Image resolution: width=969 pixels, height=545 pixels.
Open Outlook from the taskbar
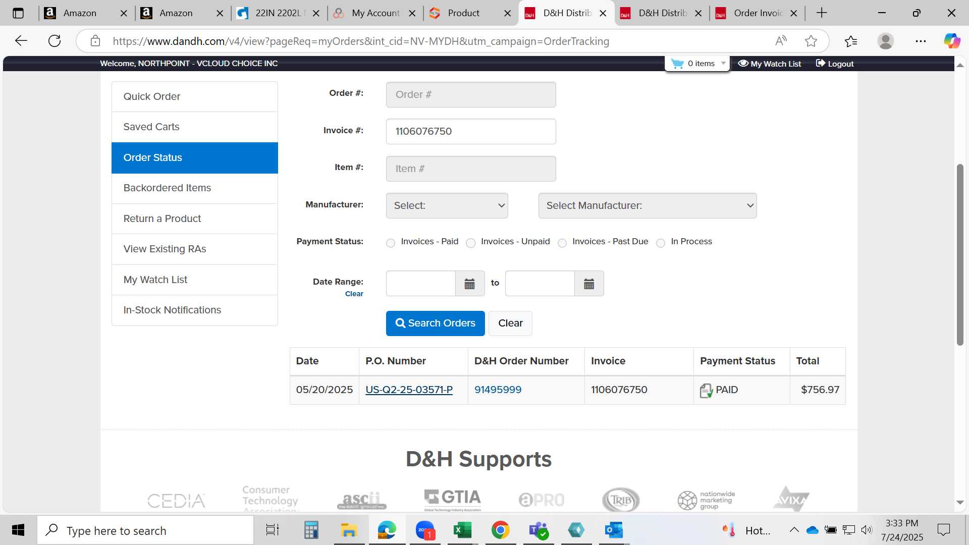[614, 530]
